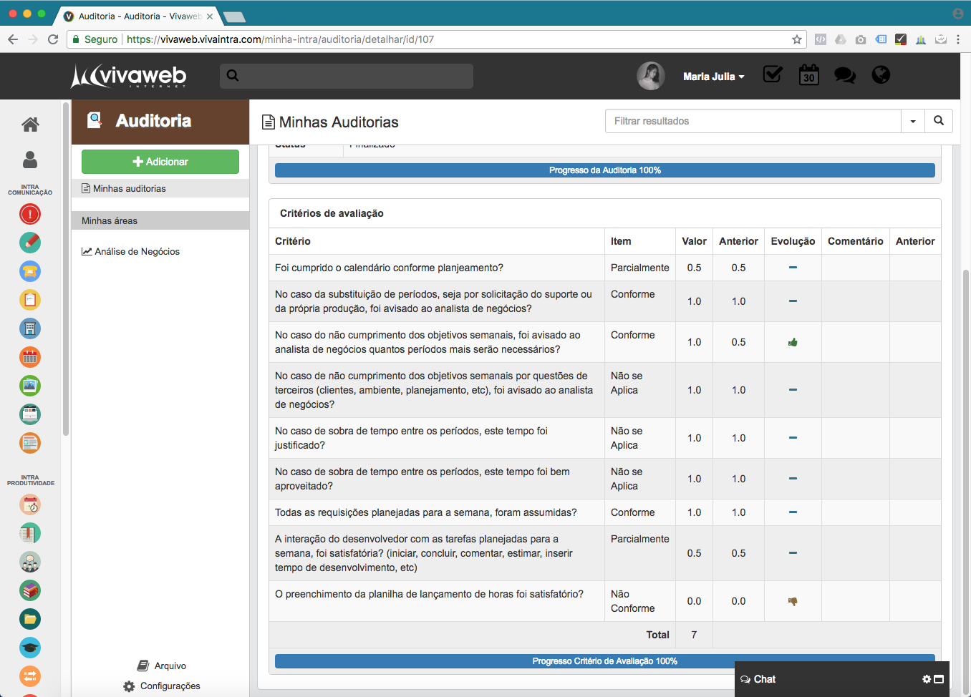The height and width of the screenshot is (697, 971).
Task: Open the home icon in left sidebar
Action: (x=30, y=125)
